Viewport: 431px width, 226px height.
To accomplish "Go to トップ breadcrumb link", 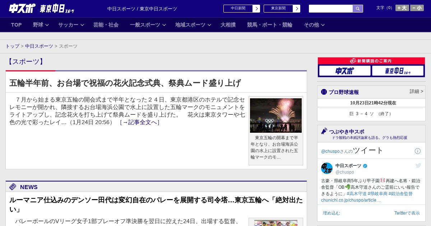I will tap(12, 46).
